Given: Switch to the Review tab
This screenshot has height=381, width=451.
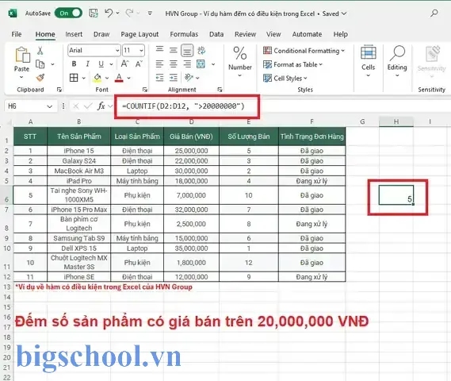Looking at the screenshot, I should pos(245,34).
